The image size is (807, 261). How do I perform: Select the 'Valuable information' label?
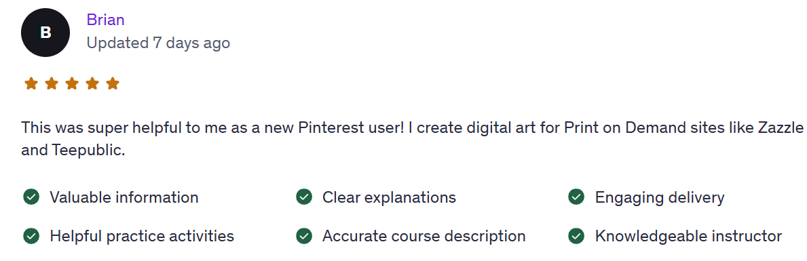pyautogui.click(x=124, y=197)
